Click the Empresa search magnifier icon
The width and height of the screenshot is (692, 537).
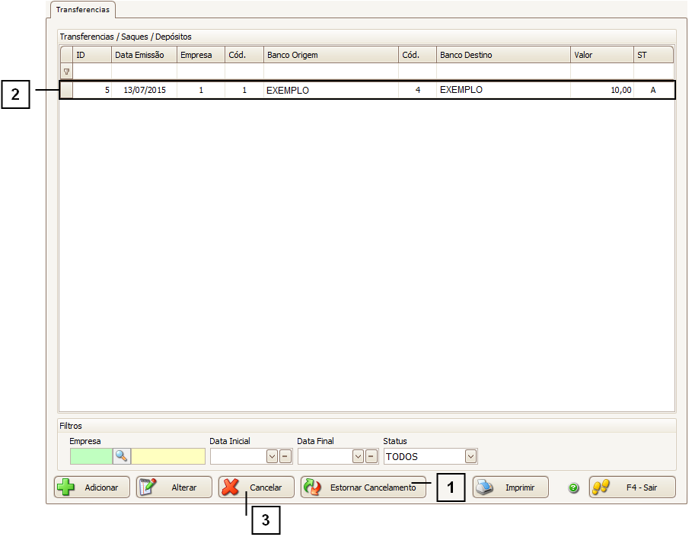click(x=122, y=456)
